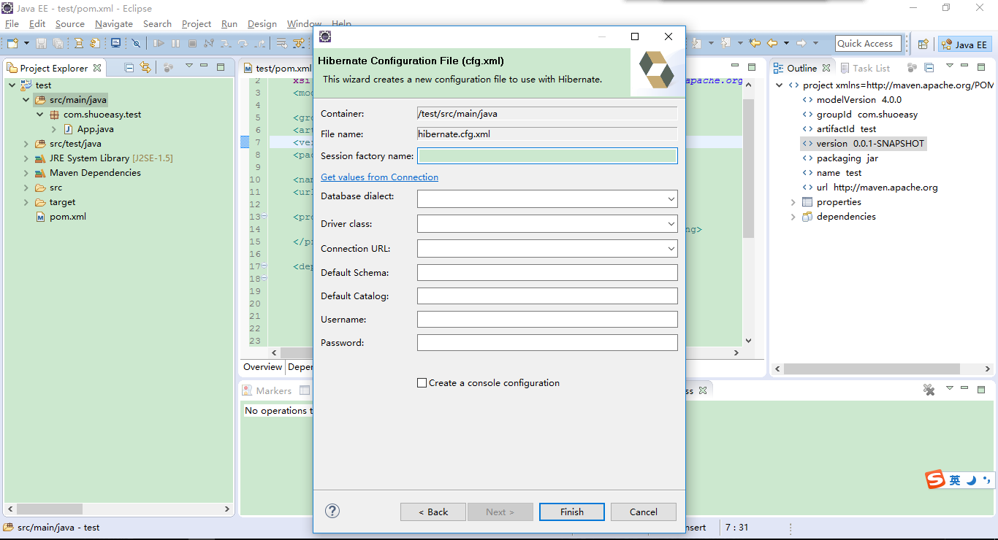Expand the target folder node
The image size is (998, 540).
(26, 202)
